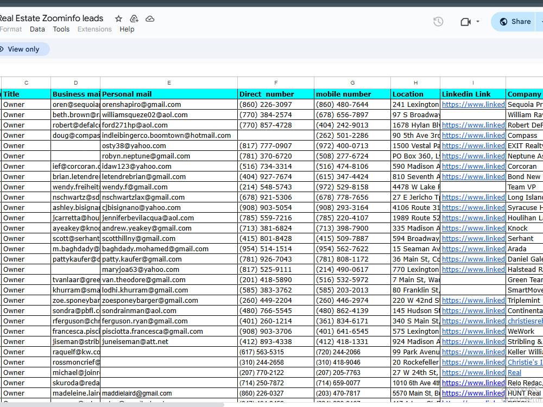Image resolution: width=543 pixels, height=407 pixels.
Task: Click the Location header cell
Action: [x=415, y=94]
